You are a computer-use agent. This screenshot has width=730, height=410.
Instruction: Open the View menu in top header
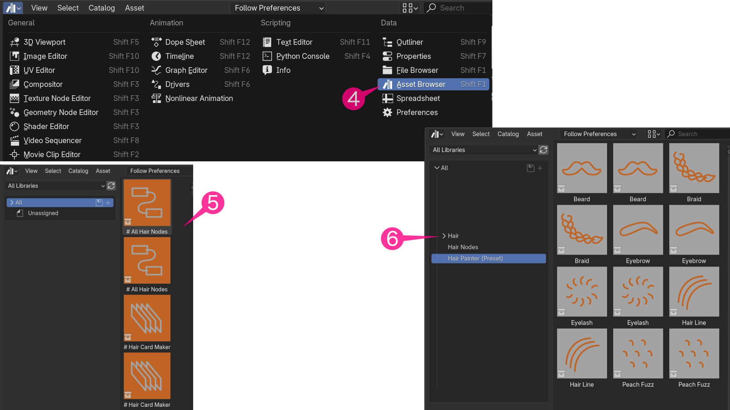39,8
